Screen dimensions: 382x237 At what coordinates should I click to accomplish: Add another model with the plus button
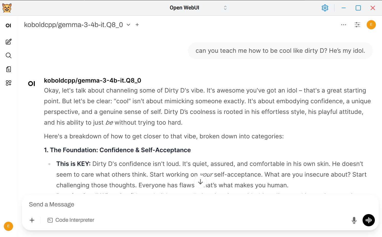coord(137,25)
